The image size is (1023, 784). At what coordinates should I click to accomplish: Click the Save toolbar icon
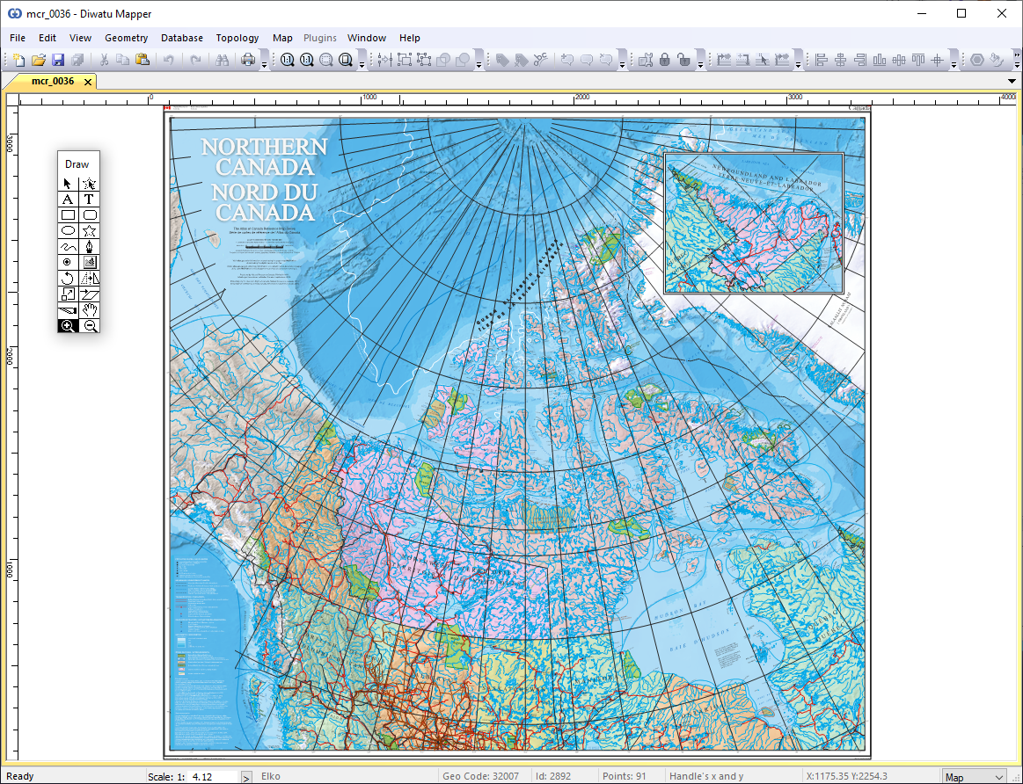(58, 60)
